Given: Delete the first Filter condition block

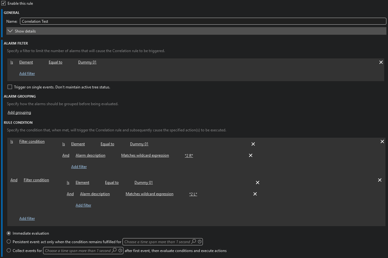Looking at the screenshot, I should [382, 141].
